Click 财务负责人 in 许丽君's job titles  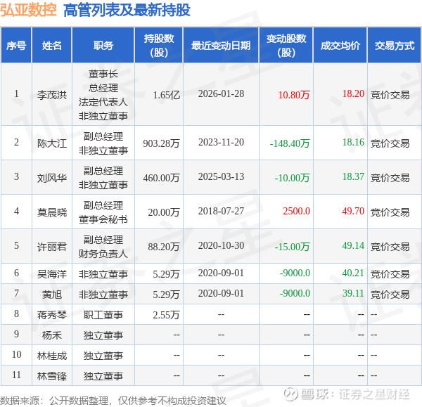[x=103, y=253]
